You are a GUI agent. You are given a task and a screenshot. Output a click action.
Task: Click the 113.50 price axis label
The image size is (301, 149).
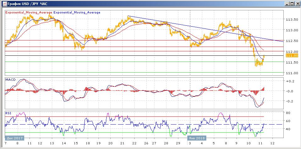pyautogui.click(x=292, y=19)
